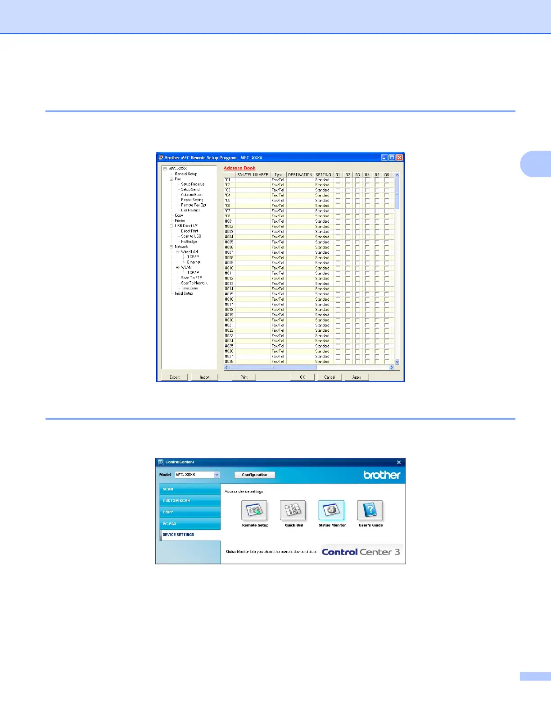551x714 pixels.
Task: Click the Remote Setup Program title bar icon
Action: pyautogui.click(x=161, y=158)
